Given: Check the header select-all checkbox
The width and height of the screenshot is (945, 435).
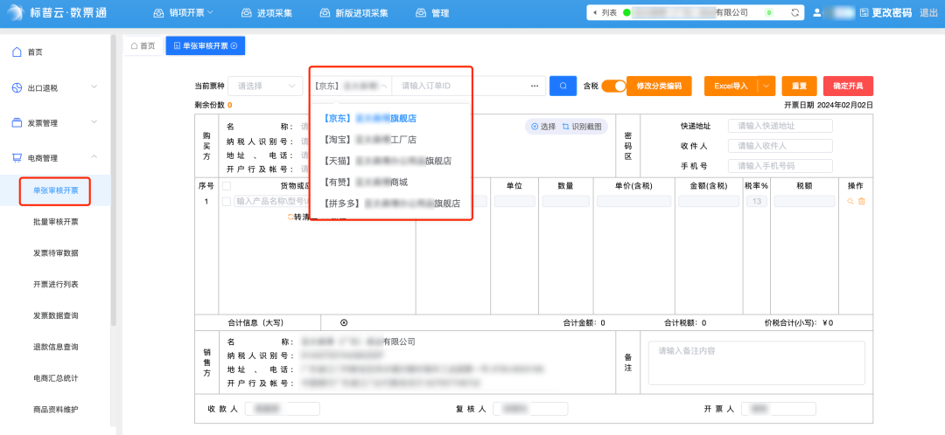Looking at the screenshot, I should pyautogui.click(x=227, y=185).
